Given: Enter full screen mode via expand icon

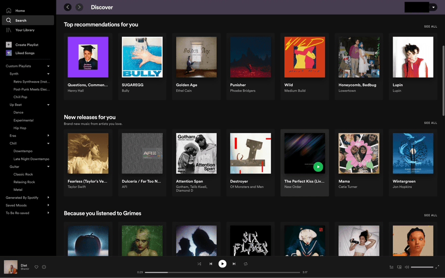Looking at the screenshot, I should [x=437, y=267].
